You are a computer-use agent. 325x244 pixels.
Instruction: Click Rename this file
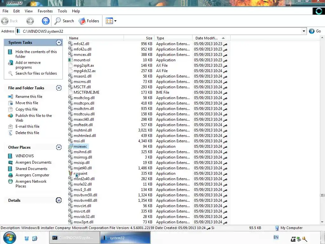coord(29,97)
